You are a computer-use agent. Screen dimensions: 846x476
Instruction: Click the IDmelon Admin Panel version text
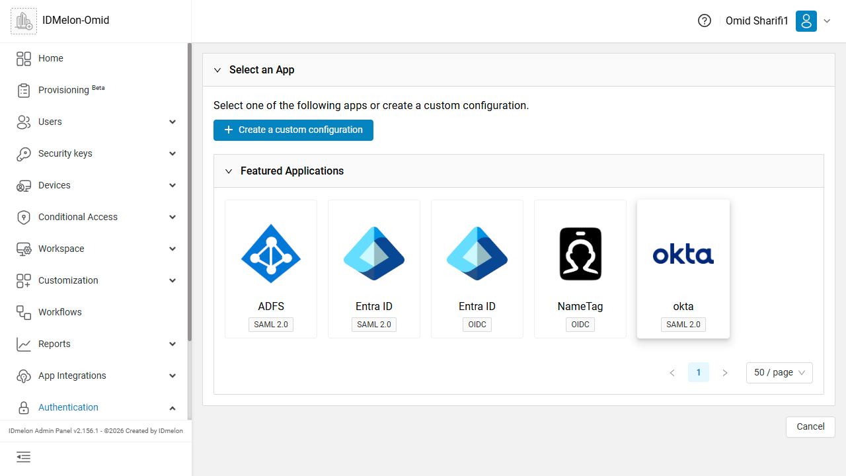pos(96,431)
